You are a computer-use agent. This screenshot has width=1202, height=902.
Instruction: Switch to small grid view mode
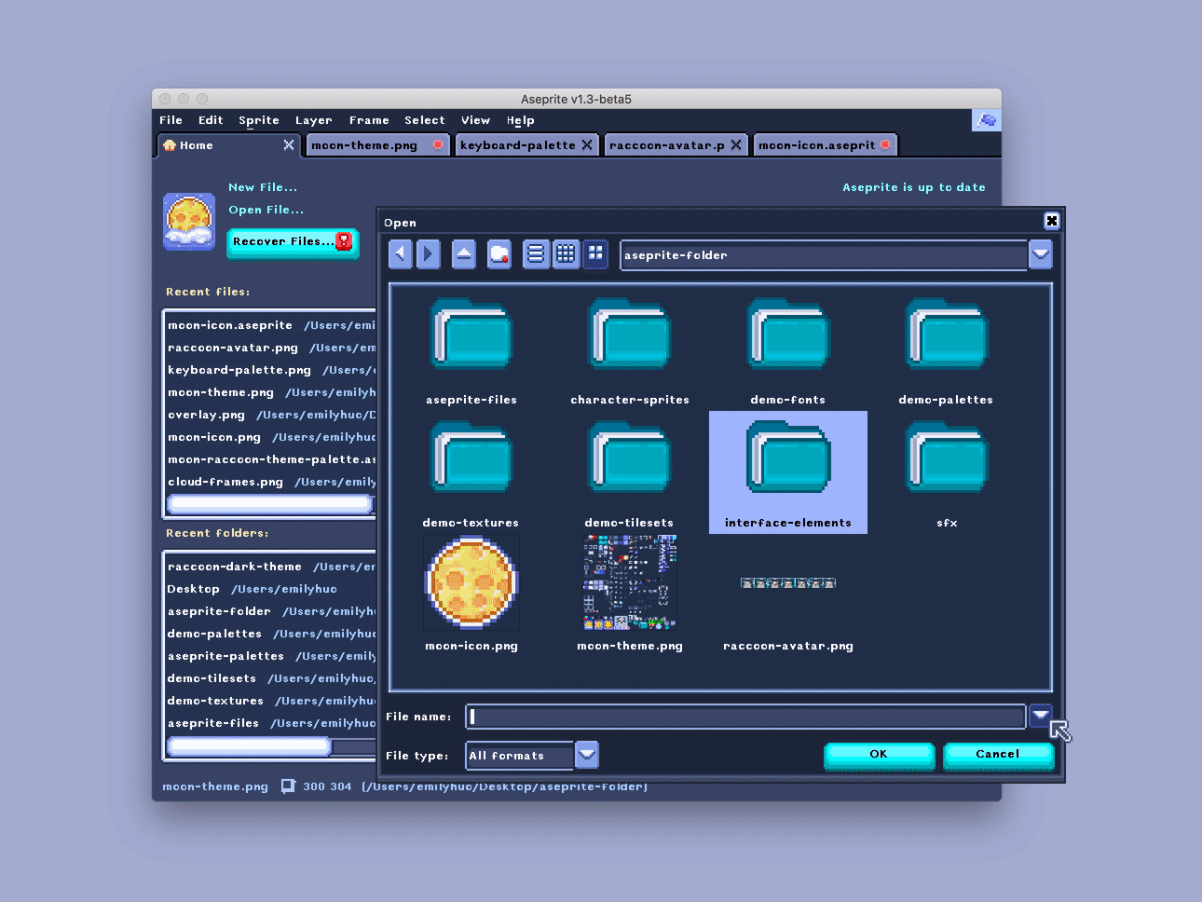pyautogui.click(x=566, y=253)
